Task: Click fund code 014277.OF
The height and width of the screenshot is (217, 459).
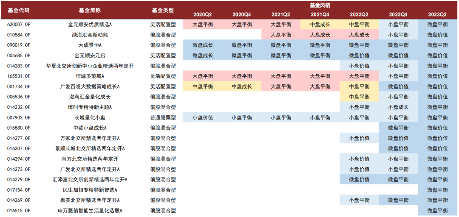Action: (19, 138)
